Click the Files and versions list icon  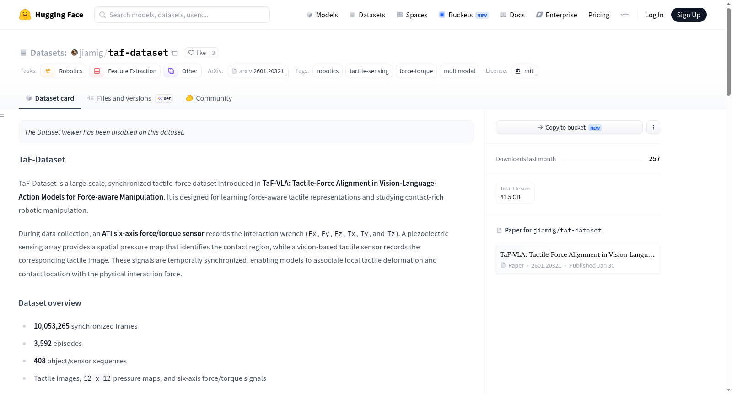[x=91, y=98]
